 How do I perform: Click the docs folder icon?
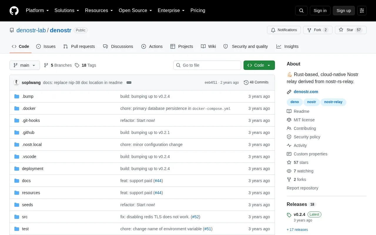pos(17,181)
